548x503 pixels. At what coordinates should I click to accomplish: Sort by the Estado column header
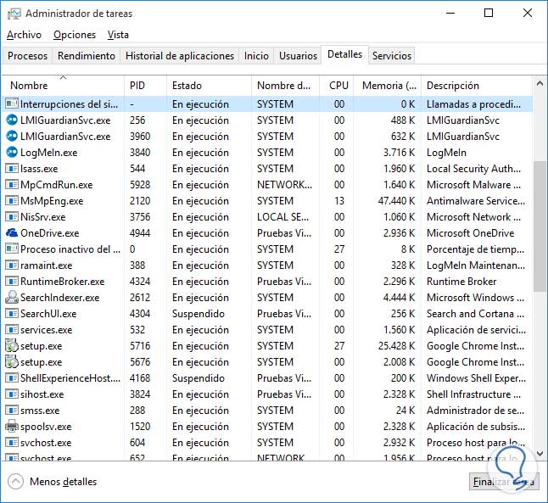pos(209,86)
